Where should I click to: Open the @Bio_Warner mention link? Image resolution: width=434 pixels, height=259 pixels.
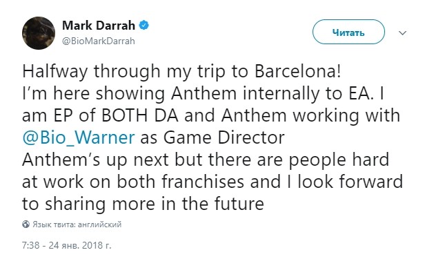click(79, 137)
